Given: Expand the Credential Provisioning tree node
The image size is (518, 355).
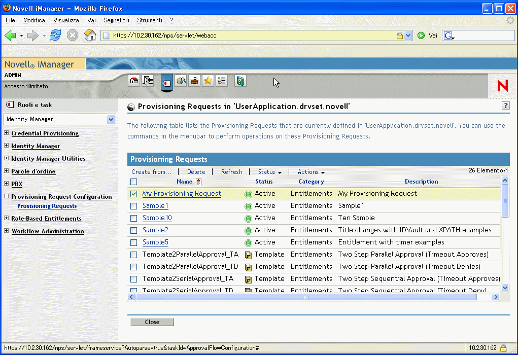Looking at the screenshot, I should pos(7,133).
